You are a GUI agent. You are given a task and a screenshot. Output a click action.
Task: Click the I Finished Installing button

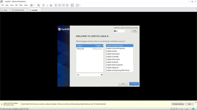pyautogui.click(x=178, y=104)
